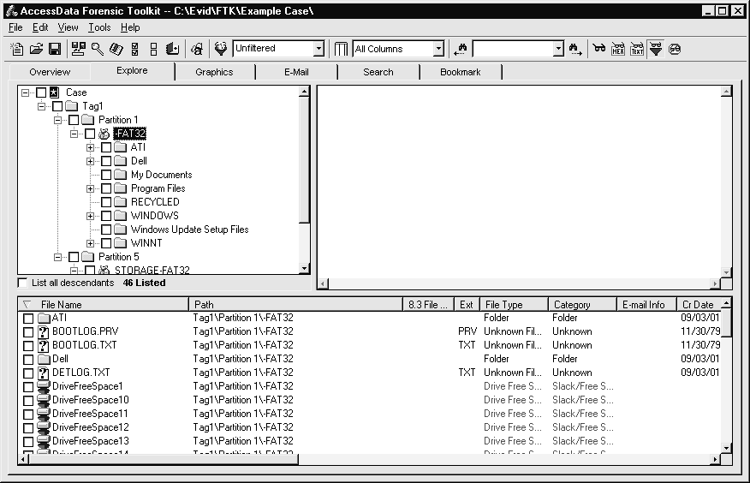This screenshot has width=750, height=483.
Task: Sort by the E-mail Info column header
Action: pyautogui.click(x=646, y=305)
